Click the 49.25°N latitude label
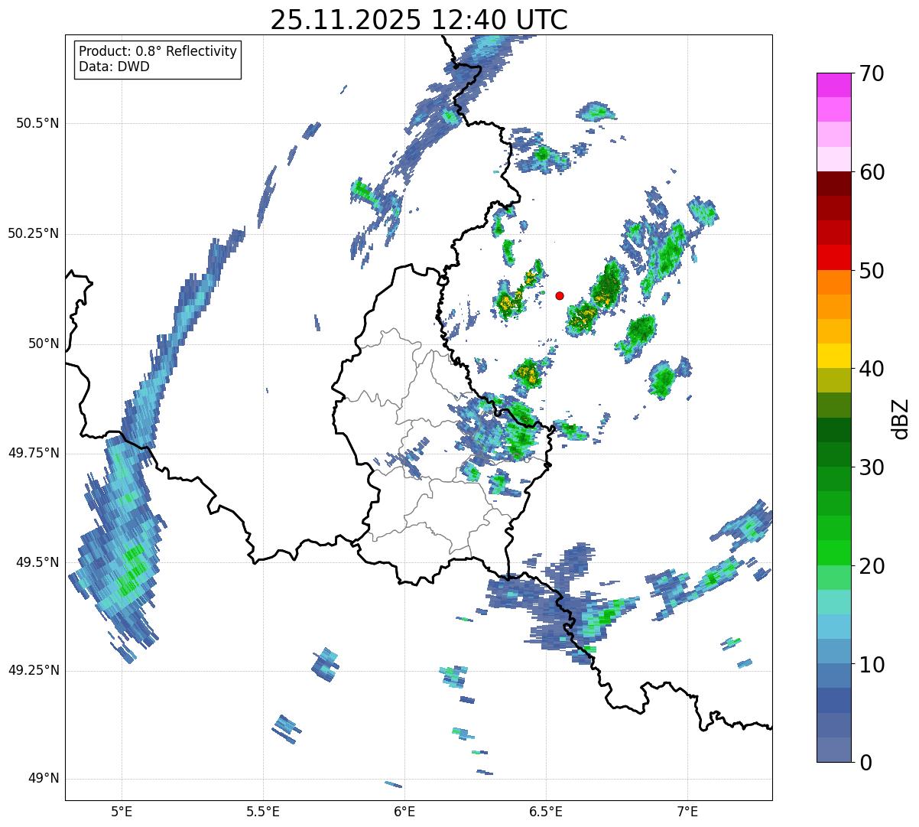 pos(34,670)
